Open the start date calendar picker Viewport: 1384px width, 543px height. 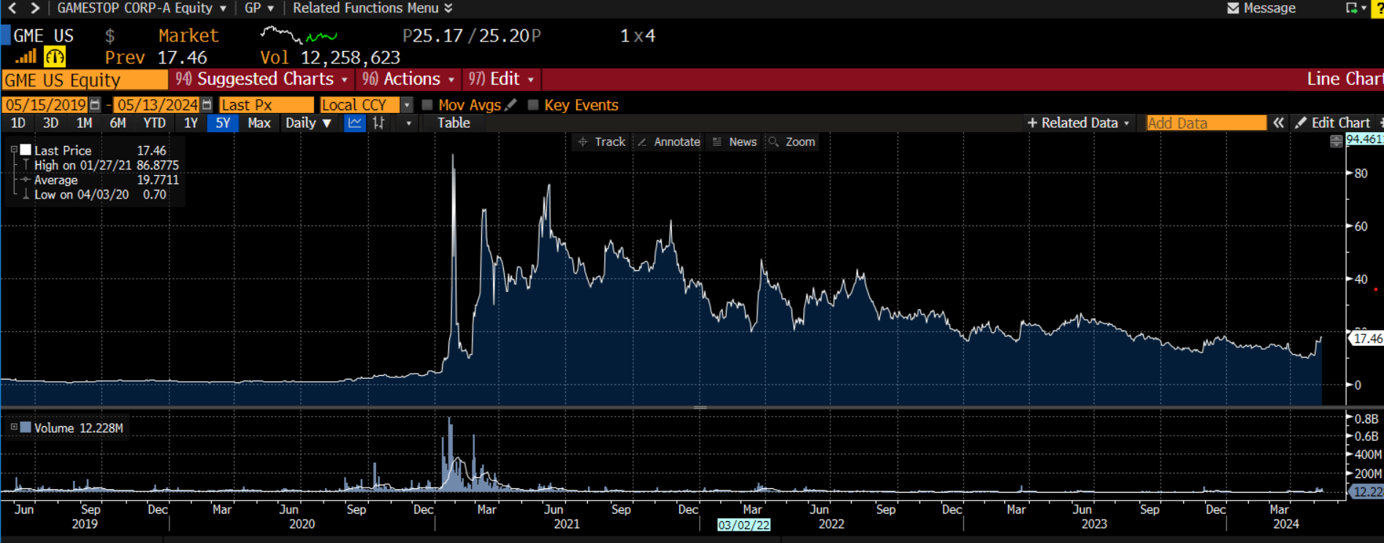click(x=95, y=105)
